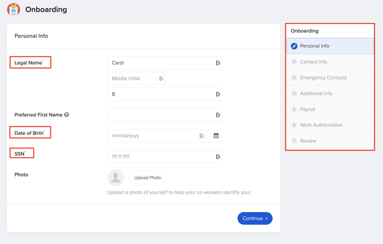Viewport: 383px width, 244px height.
Task: Click autofill icon in Middle Initial field
Action: coord(161,79)
